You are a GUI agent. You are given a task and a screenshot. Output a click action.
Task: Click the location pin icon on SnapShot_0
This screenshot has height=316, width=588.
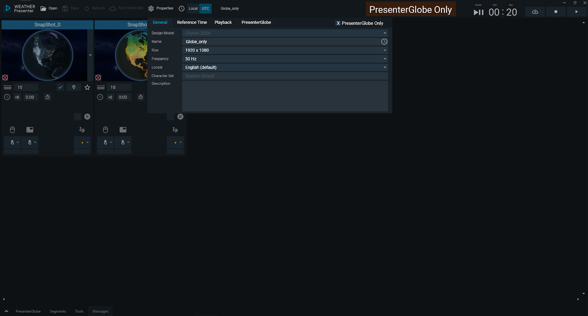coord(74,87)
